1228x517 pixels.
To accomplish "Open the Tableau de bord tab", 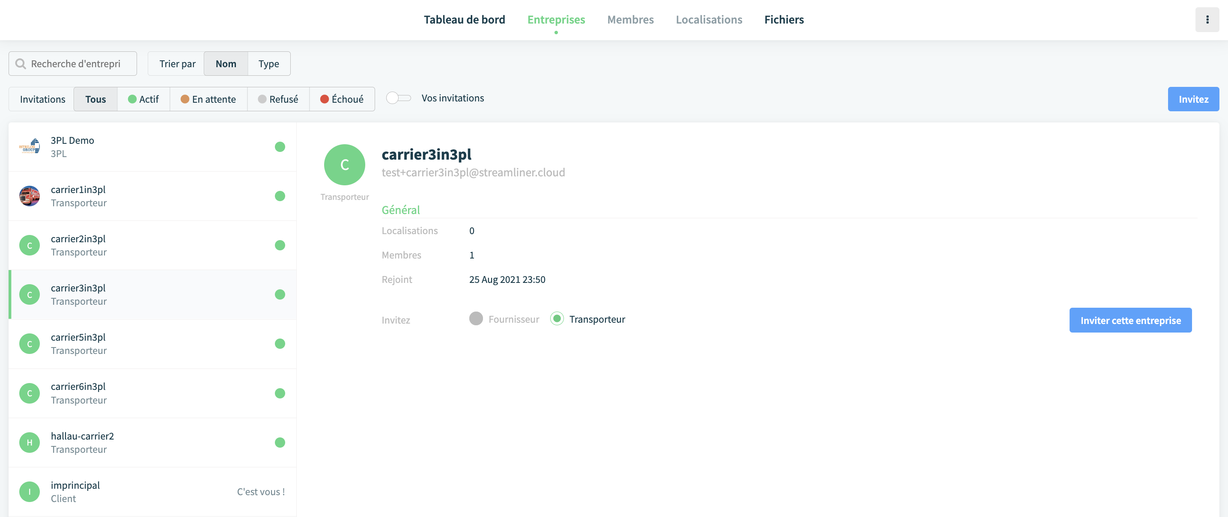I will coord(464,20).
